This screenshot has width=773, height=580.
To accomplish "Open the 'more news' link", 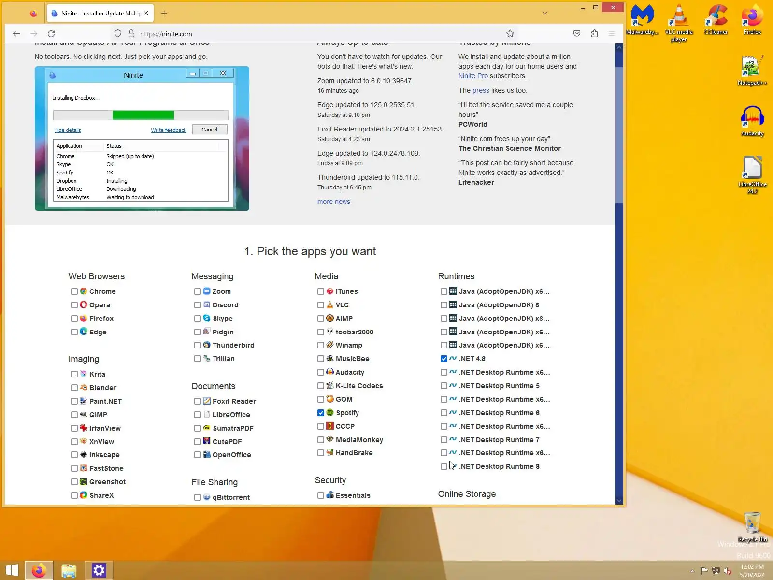I will click(334, 202).
